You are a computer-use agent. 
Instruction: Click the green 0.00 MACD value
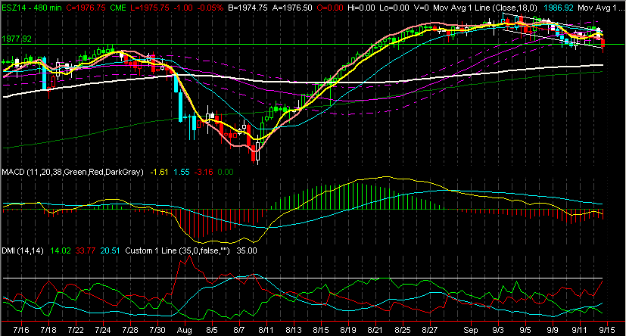(226, 172)
